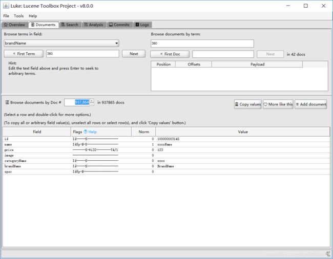Screen dimensions: 333x259
Task: Focus the term input containing 360
Action: click(x=82, y=54)
